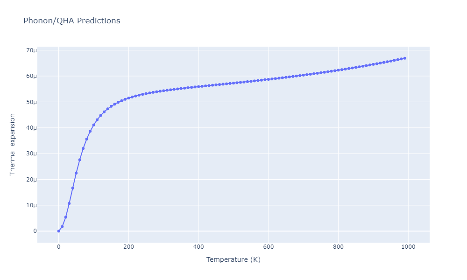Click the y-axis tick label 60µ
The width and height of the screenshot is (467, 280).
(31, 76)
